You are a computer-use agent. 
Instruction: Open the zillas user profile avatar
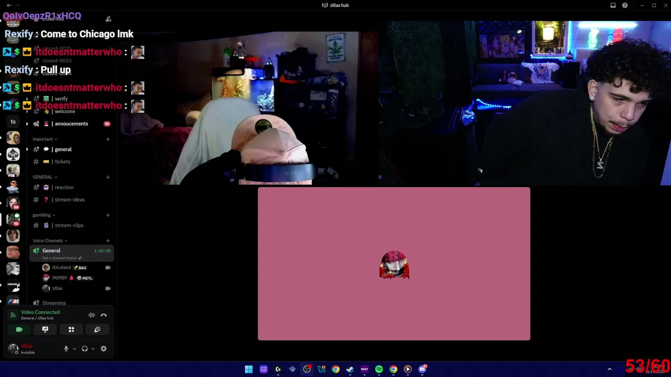(13, 349)
